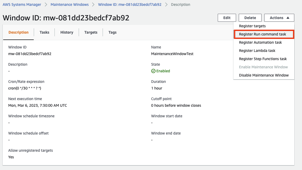302x170 pixels.
Task: Go to Maintenance Windows breadcrumb link
Action: [x=70, y=5]
